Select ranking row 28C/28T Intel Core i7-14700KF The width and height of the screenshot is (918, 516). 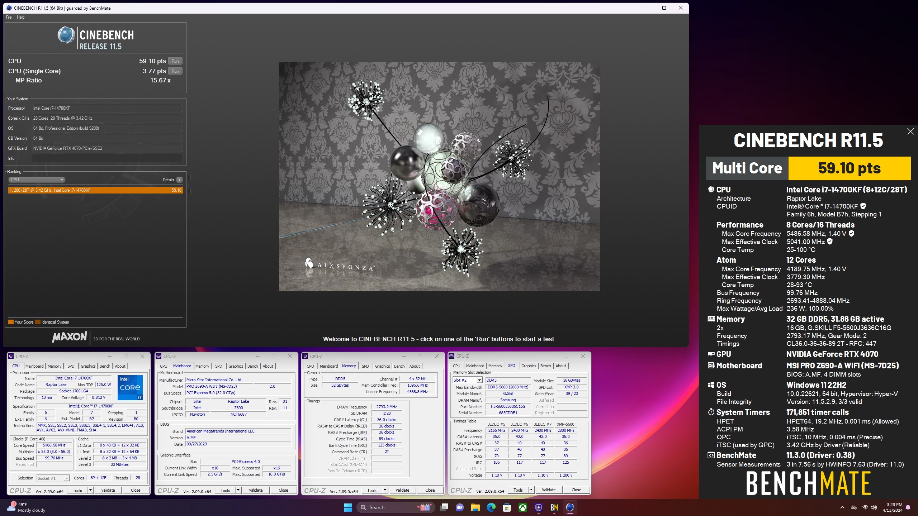point(96,190)
